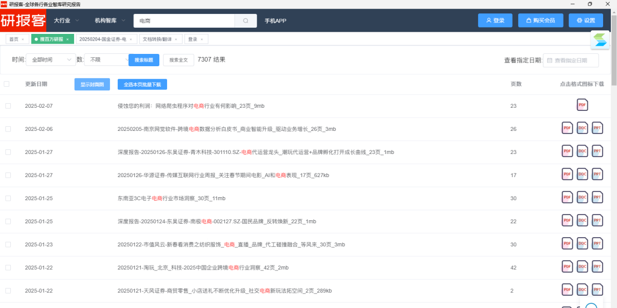The width and height of the screenshot is (617, 308).
Task: Switch to the 文档转换/翻译 tab
Action: click(x=157, y=39)
